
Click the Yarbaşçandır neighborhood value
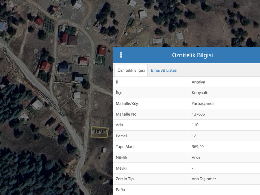coord(203,103)
